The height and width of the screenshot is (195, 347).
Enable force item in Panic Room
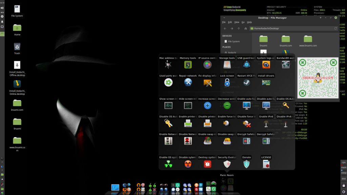pyautogui.click(x=227, y=123)
